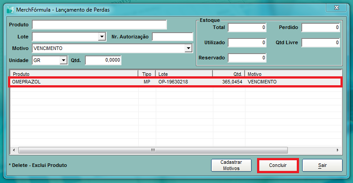
Task: Open the Unidade GR dropdown
Action: click(63, 60)
